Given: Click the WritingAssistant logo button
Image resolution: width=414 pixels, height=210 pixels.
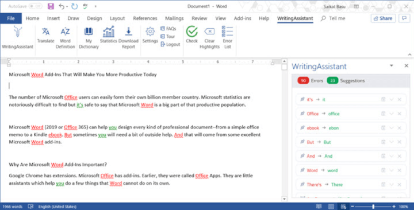Looking at the screenshot, I should (x=17, y=38).
